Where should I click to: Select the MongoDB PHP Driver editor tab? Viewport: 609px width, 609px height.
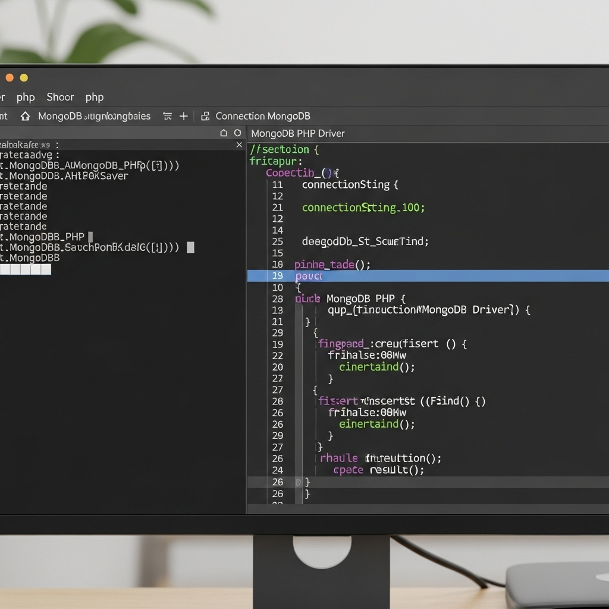(298, 134)
